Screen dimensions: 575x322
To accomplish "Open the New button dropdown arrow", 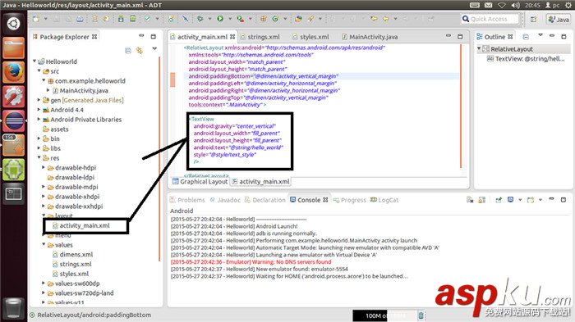I will pyautogui.click(x=45, y=19).
